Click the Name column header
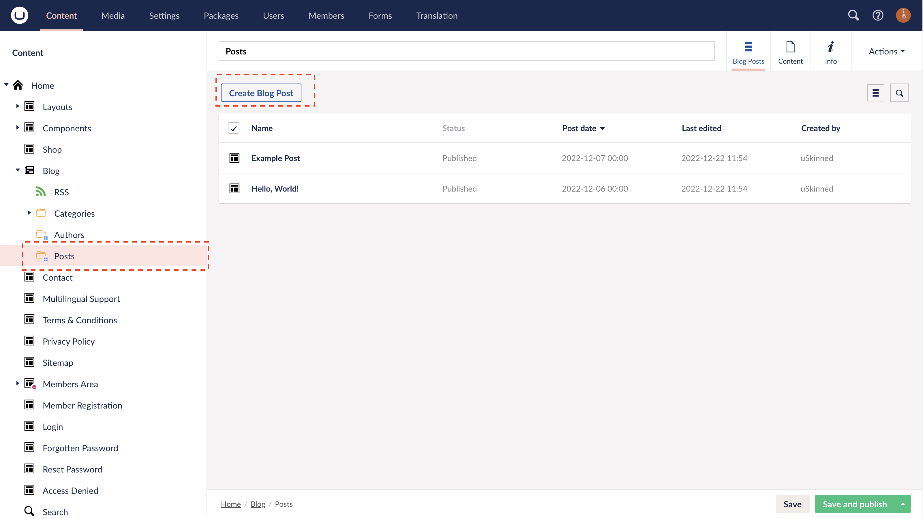 point(262,128)
